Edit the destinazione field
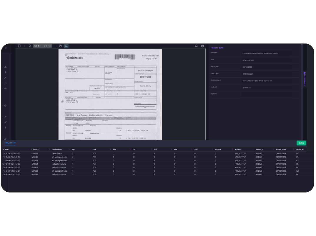 267,81
